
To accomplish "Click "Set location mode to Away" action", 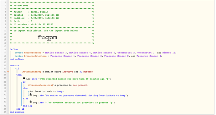I will (x=47, y=91).
